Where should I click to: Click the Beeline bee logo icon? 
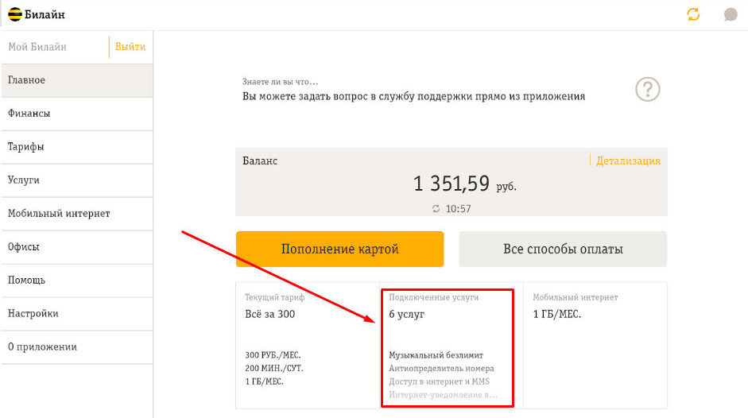pyautogui.click(x=15, y=14)
